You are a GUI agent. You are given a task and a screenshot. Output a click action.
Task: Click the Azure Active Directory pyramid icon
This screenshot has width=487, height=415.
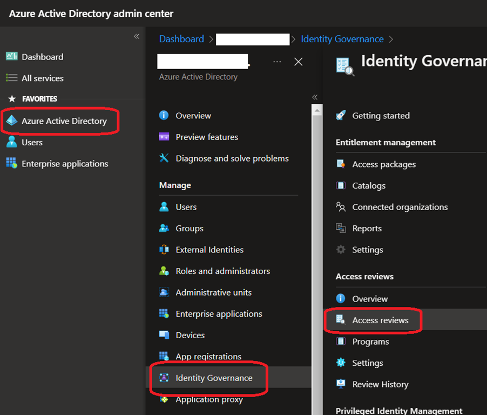[x=12, y=121]
